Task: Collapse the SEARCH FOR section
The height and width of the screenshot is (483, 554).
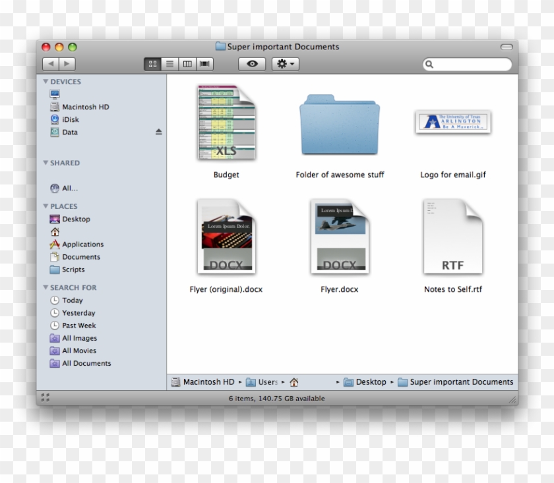Action: (46, 287)
